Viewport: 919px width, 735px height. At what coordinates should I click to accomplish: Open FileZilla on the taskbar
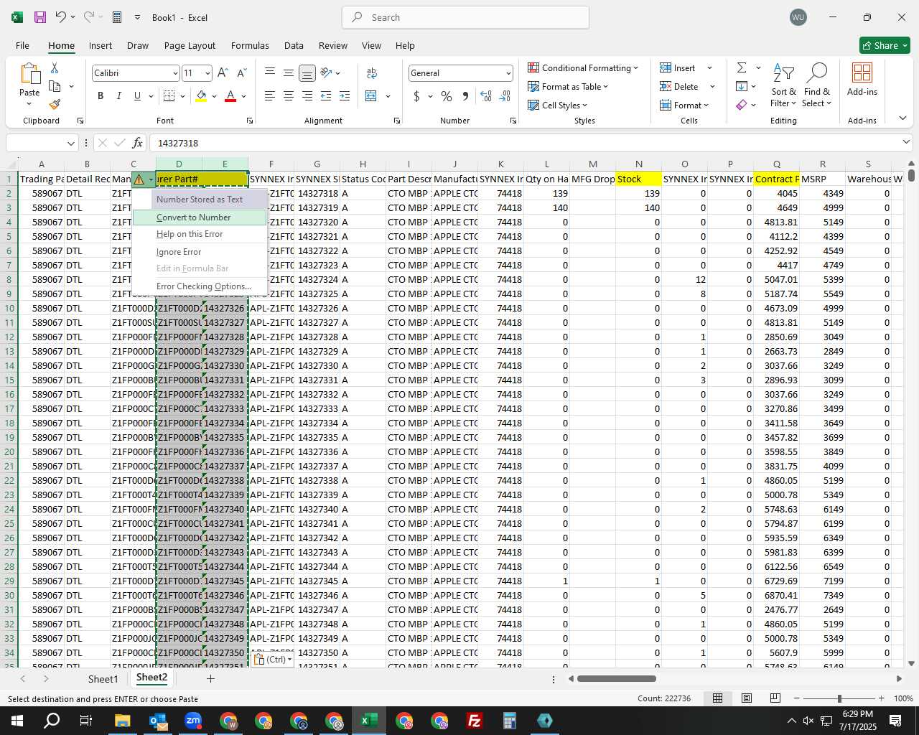(x=475, y=721)
